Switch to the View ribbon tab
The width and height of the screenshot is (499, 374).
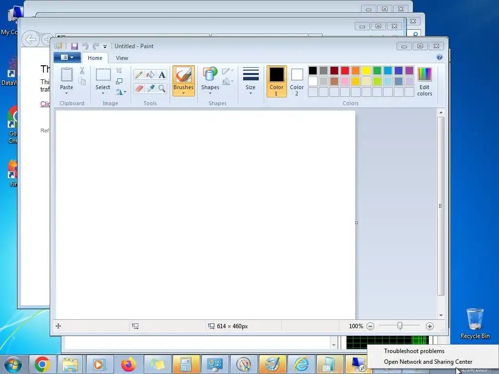[122, 58]
